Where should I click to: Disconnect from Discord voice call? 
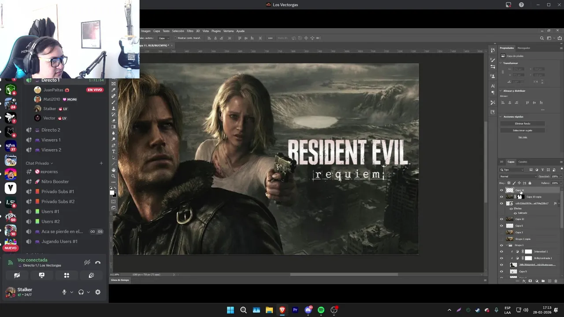98,262
